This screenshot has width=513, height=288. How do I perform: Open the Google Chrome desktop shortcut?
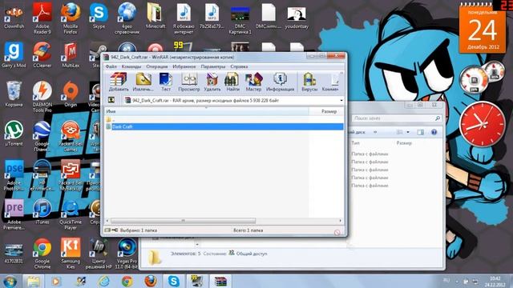point(42,253)
